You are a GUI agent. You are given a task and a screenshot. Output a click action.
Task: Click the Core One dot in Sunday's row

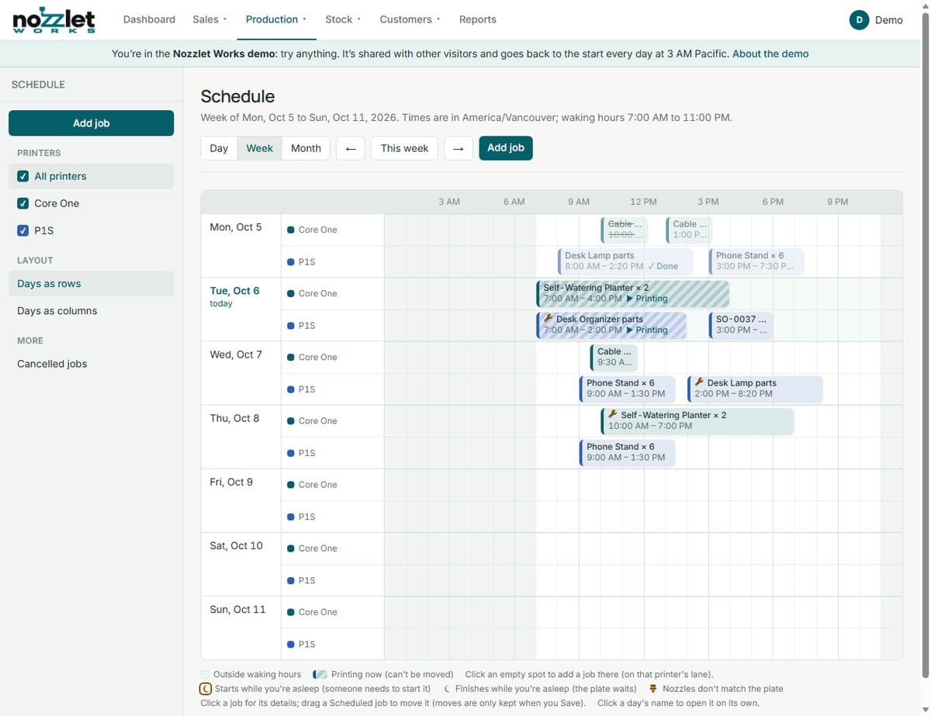[290, 612]
